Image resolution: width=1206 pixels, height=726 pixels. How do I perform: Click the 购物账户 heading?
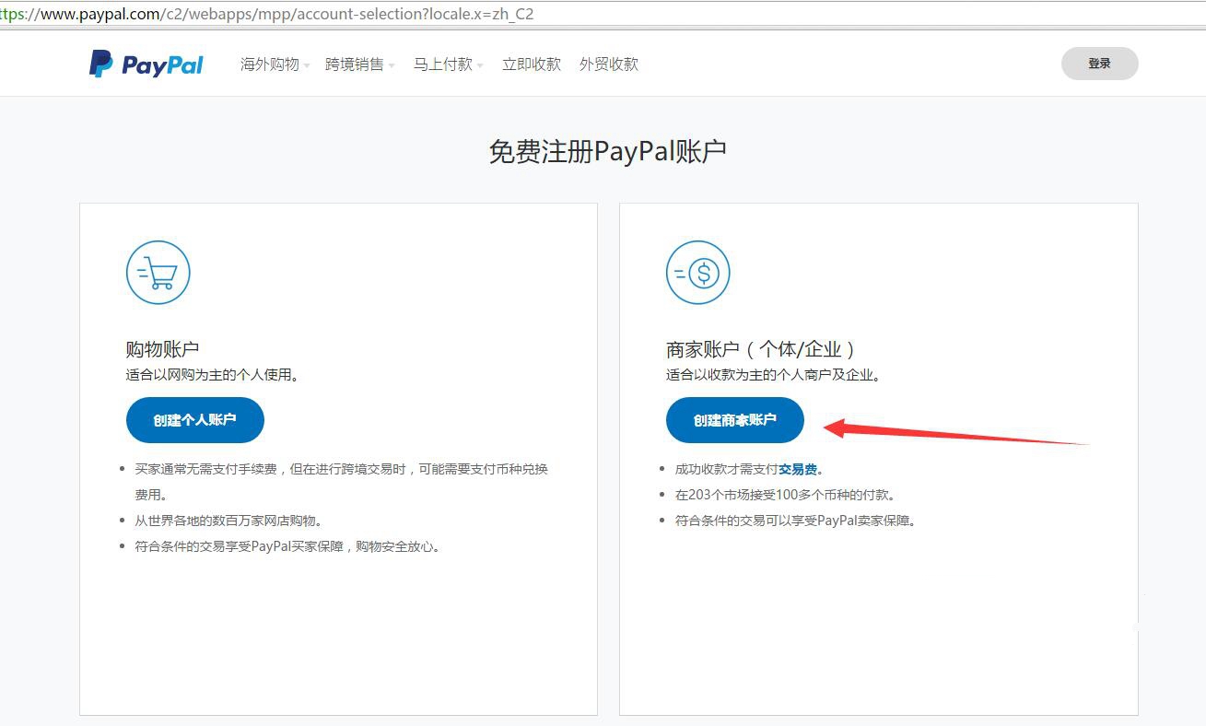click(x=162, y=349)
